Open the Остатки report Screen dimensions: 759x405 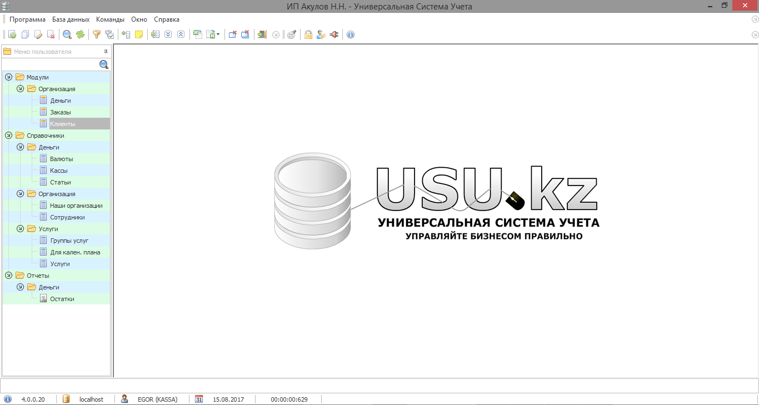pyautogui.click(x=62, y=299)
